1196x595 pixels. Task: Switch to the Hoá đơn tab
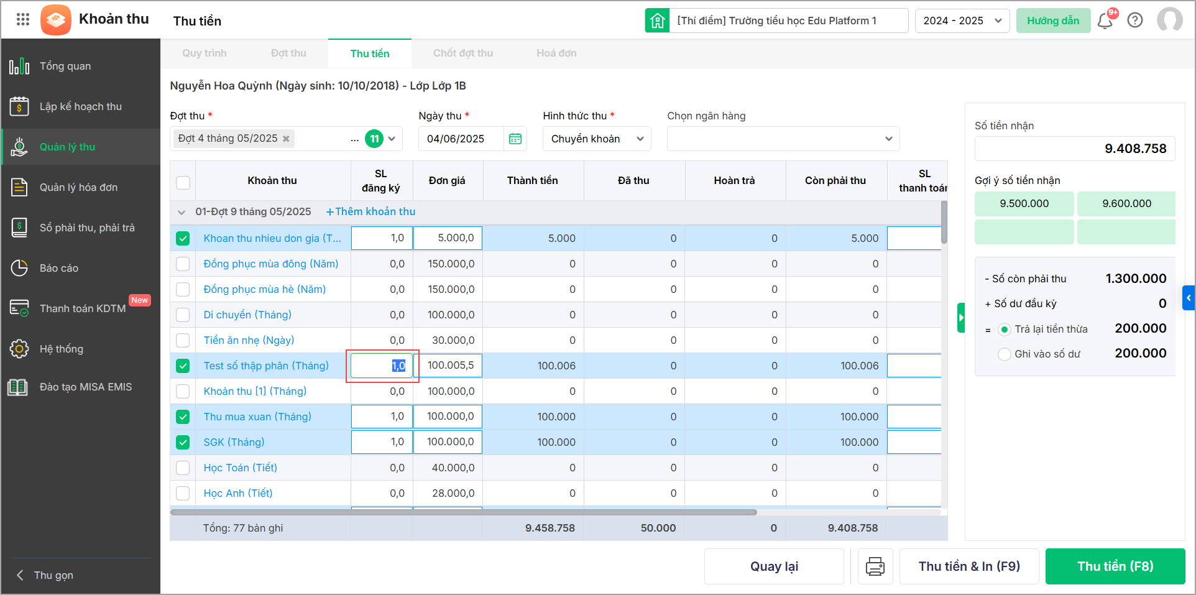pyautogui.click(x=556, y=53)
